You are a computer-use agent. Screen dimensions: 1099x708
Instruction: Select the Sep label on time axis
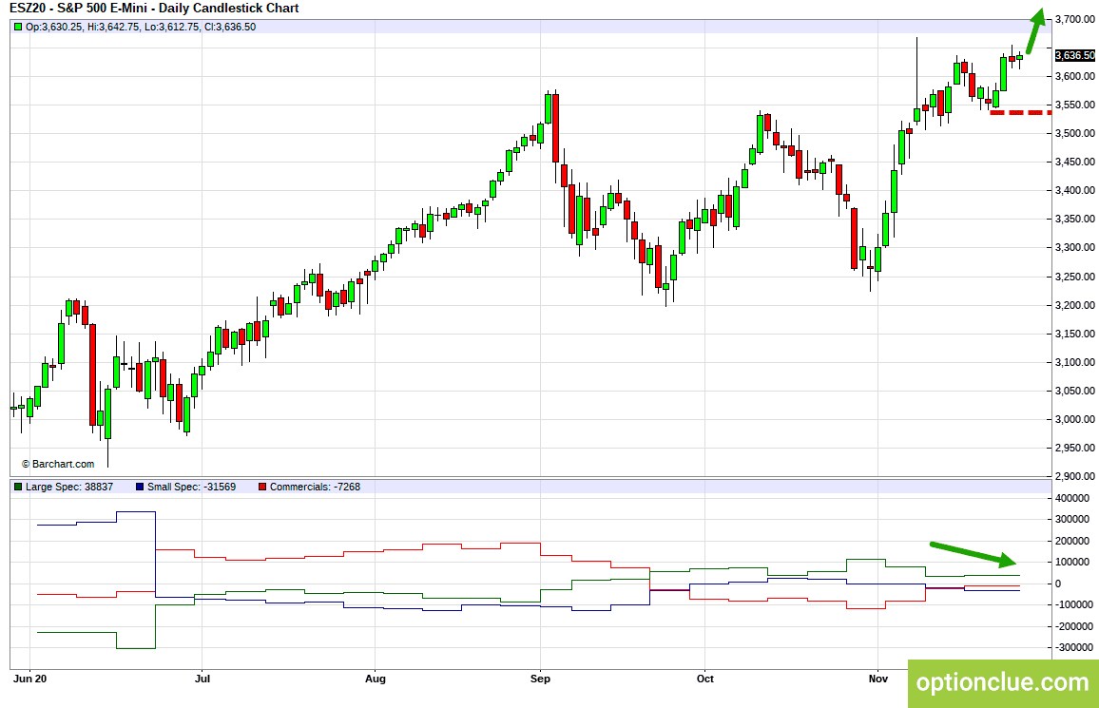[x=540, y=679]
